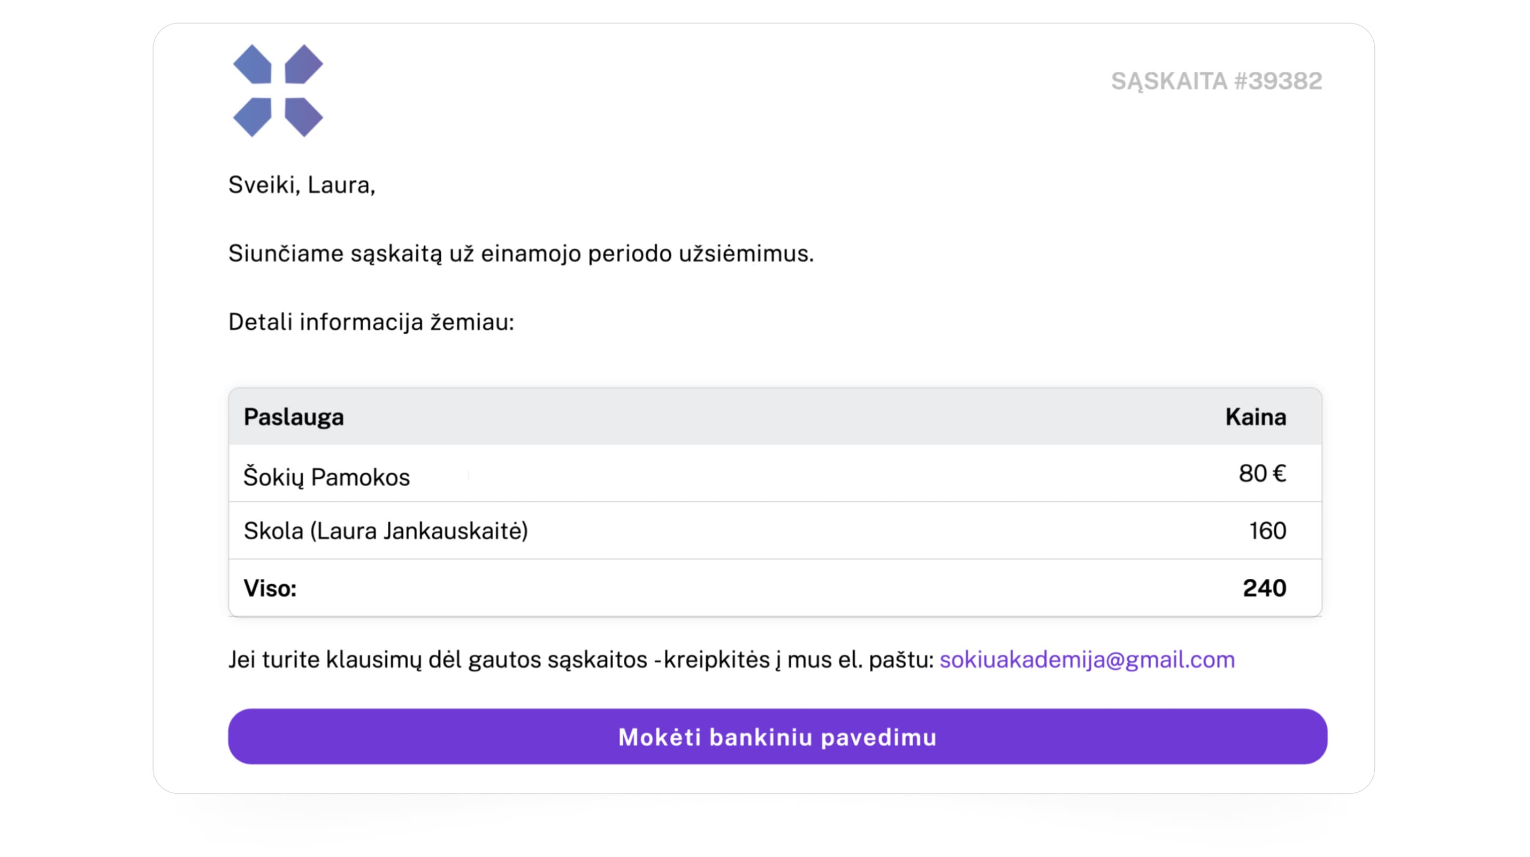
Task: Click the 'Skola (Laura Jankauskaitė)' row
Action: click(x=775, y=530)
